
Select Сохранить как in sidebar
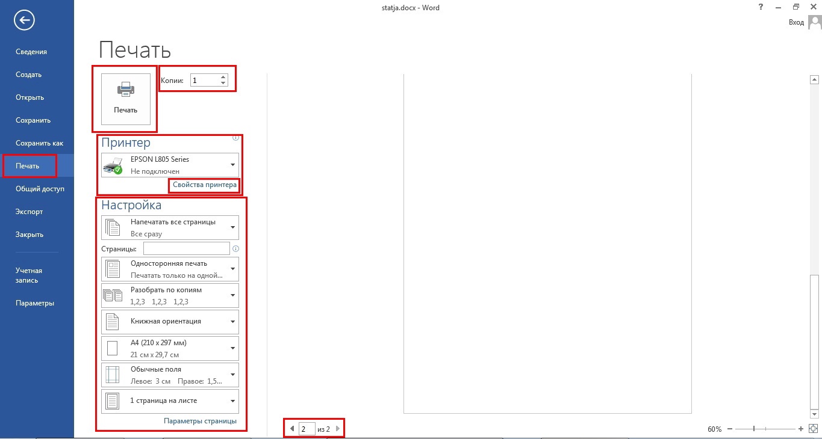[39, 143]
